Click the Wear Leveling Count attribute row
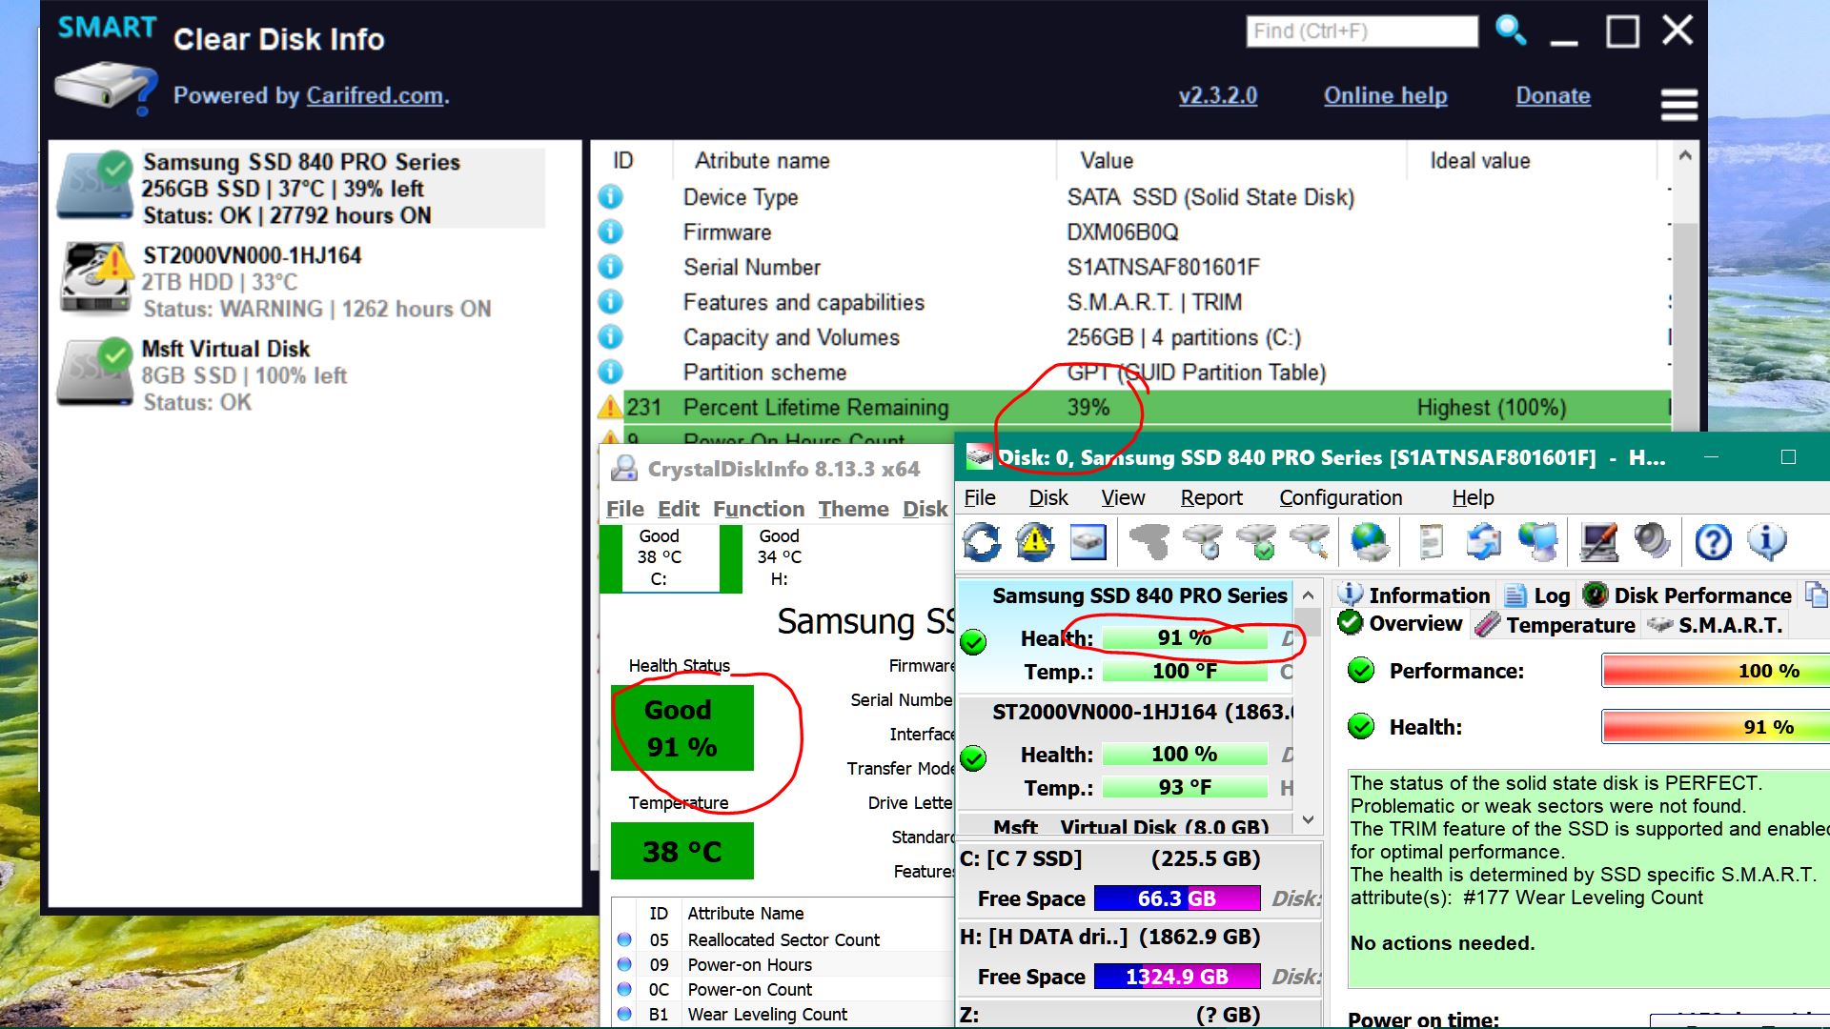1830x1029 pixels. tap(783, 1015)
